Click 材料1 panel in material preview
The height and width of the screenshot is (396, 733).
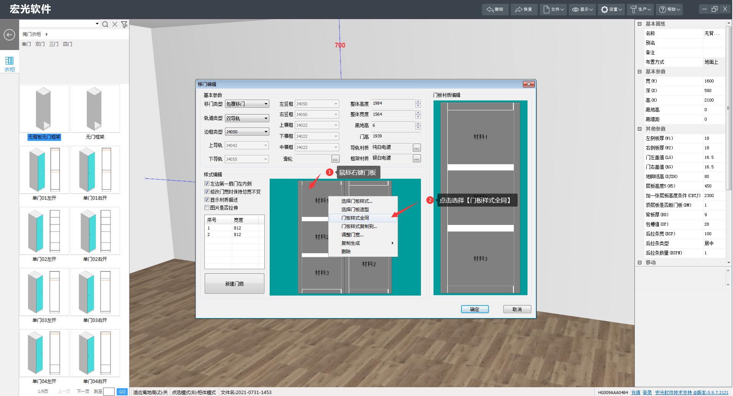pyautogui.click(x=481, y=137)
